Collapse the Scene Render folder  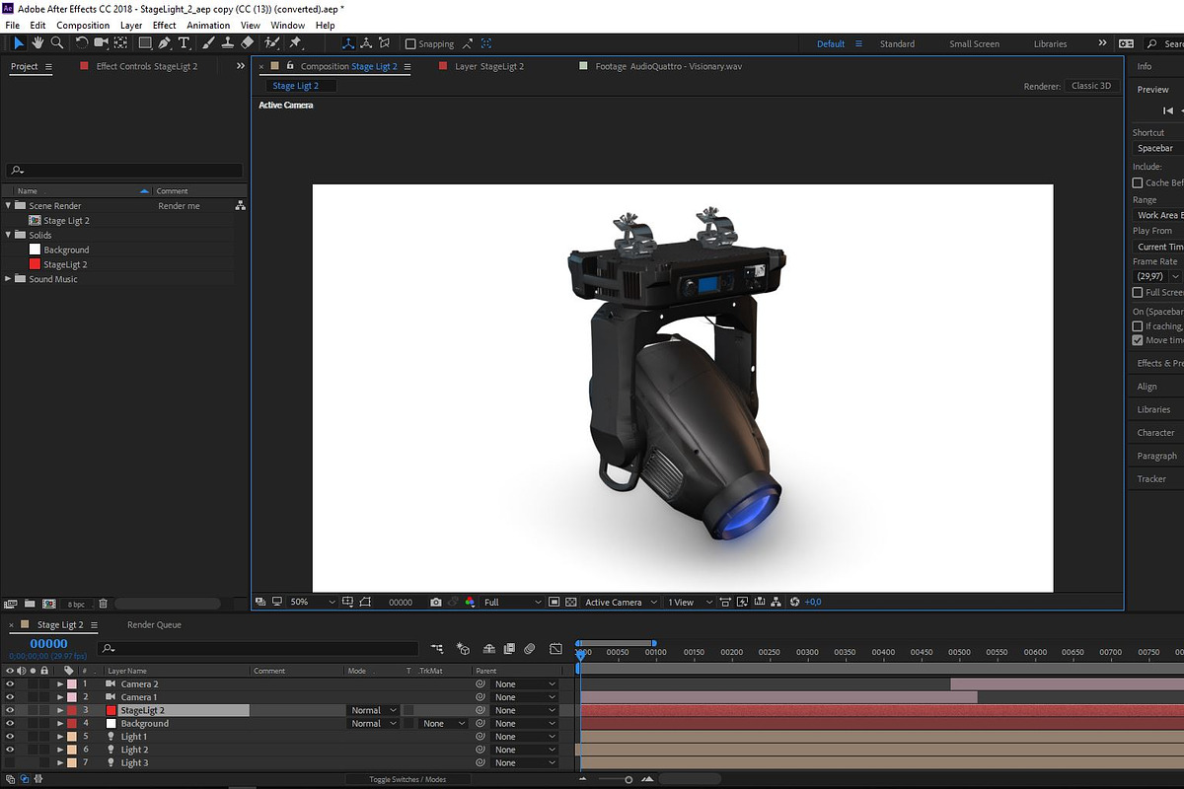click(x=9, y=205)
